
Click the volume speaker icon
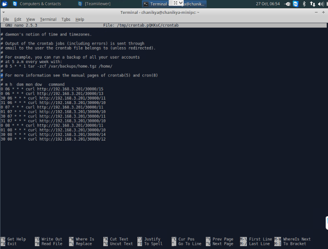[321, 4]
